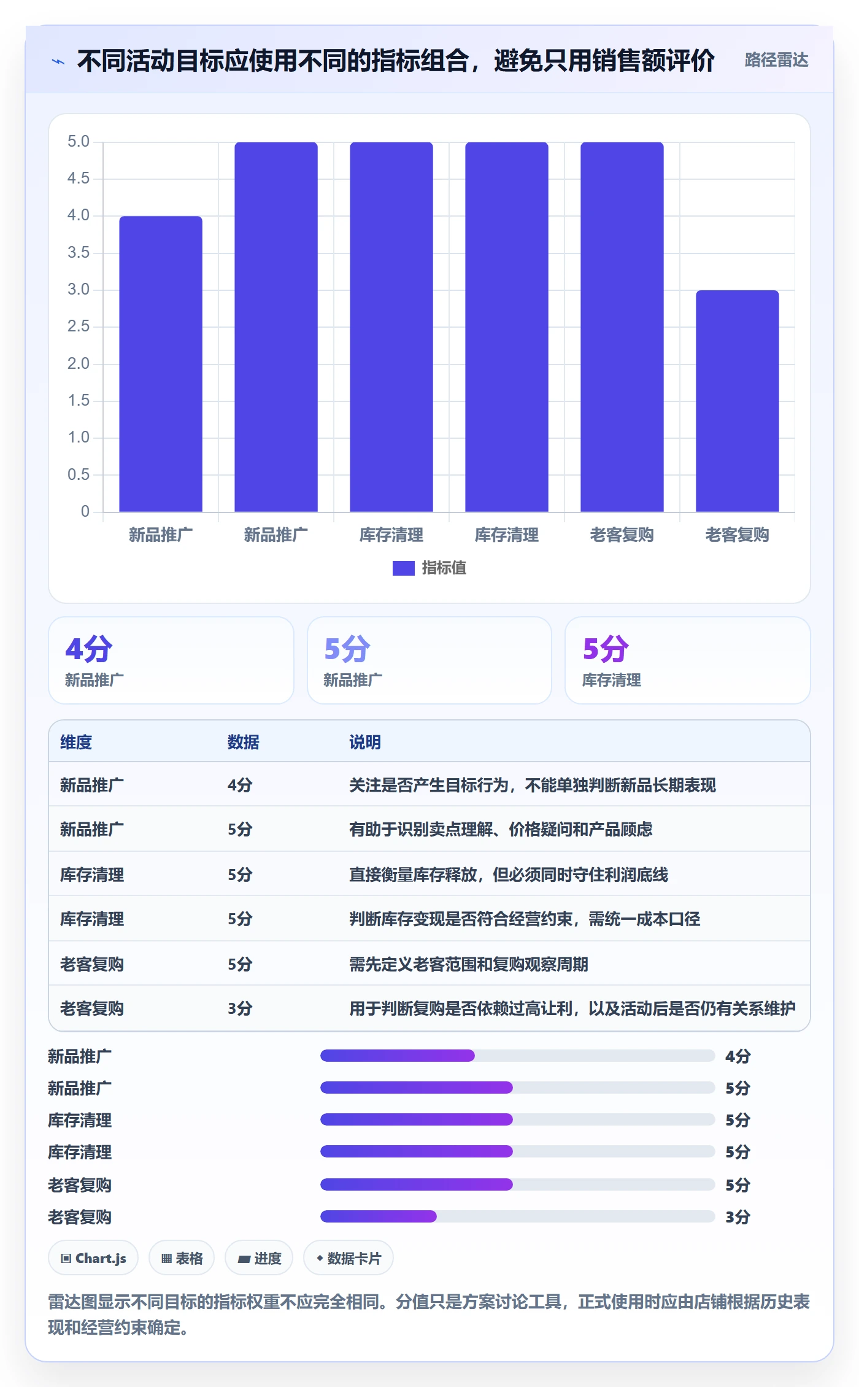The height and width of the screenshot is (1387, 859).
Task: Click the 数据 column header
Action: (244, 742)
